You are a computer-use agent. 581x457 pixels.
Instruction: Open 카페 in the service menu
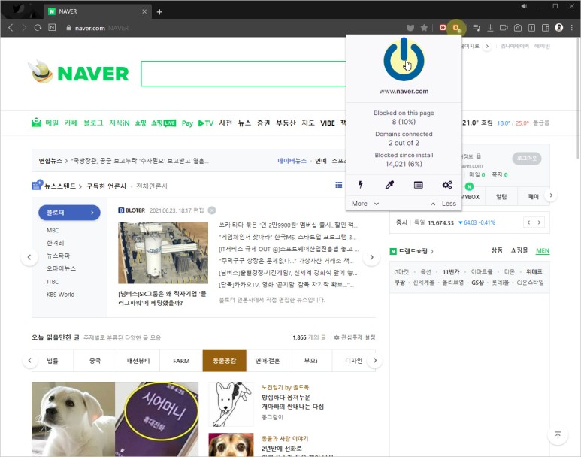(71, 123)
